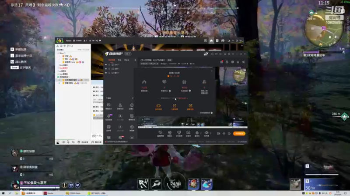Toggle eye visibility for 文本 1 source
Viewport: 350px width, 196px height.
106,64
